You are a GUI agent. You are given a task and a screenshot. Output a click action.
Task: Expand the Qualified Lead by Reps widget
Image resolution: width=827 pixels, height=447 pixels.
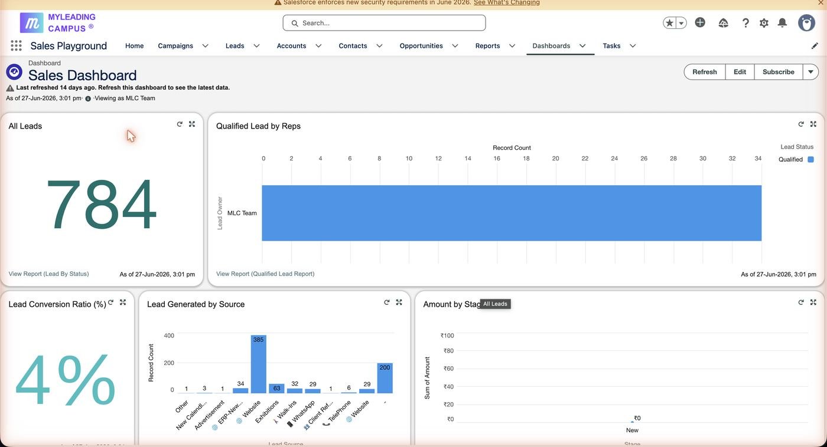(x=813, y=124)
